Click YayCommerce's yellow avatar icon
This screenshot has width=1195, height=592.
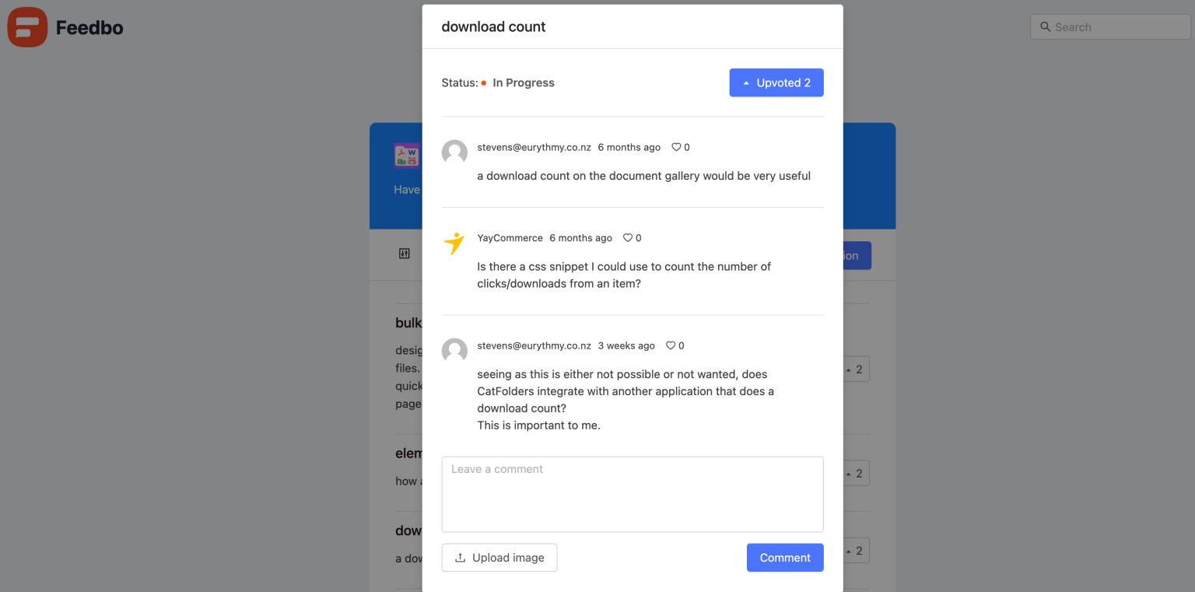[x=454, y=243]
